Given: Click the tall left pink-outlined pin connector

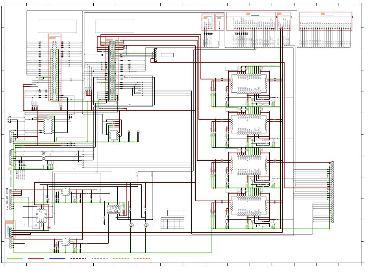Looking at the screenshot, I should click(55, 68).
